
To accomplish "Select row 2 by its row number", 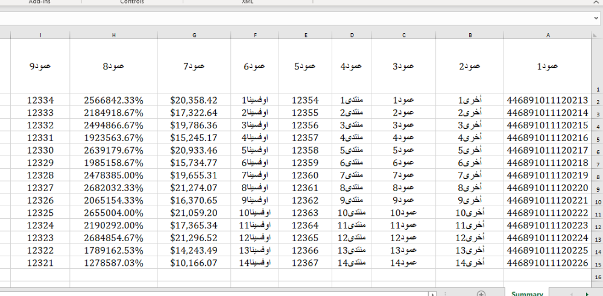I will 598,101.
